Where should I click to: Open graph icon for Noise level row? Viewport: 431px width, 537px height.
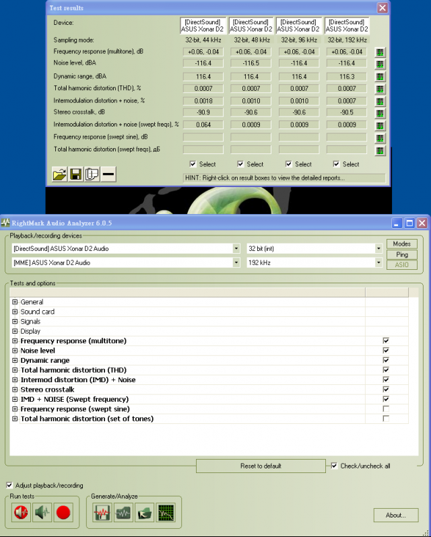tap(380, 64)
